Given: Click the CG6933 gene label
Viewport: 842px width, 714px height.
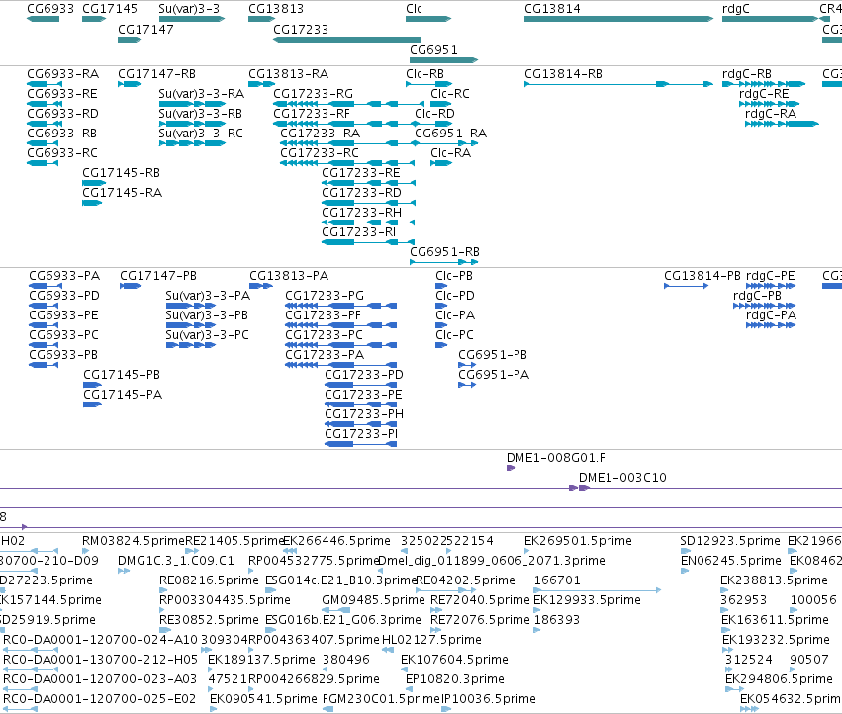Looking at the screenshot, I should 49,9.
